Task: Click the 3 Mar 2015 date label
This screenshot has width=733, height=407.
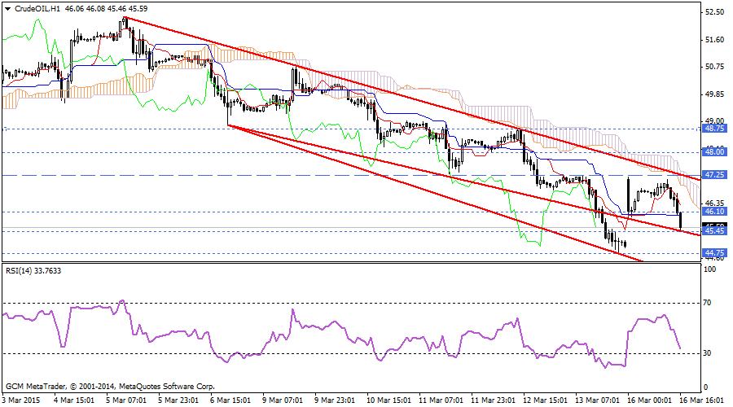Action: pyautogui.click(x=21, y=400)
